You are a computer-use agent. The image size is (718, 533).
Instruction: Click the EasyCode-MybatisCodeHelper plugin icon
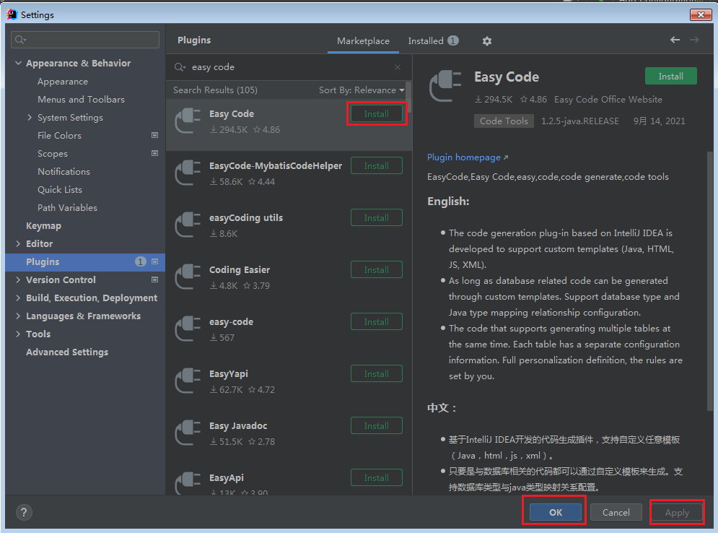coord(188,173)
